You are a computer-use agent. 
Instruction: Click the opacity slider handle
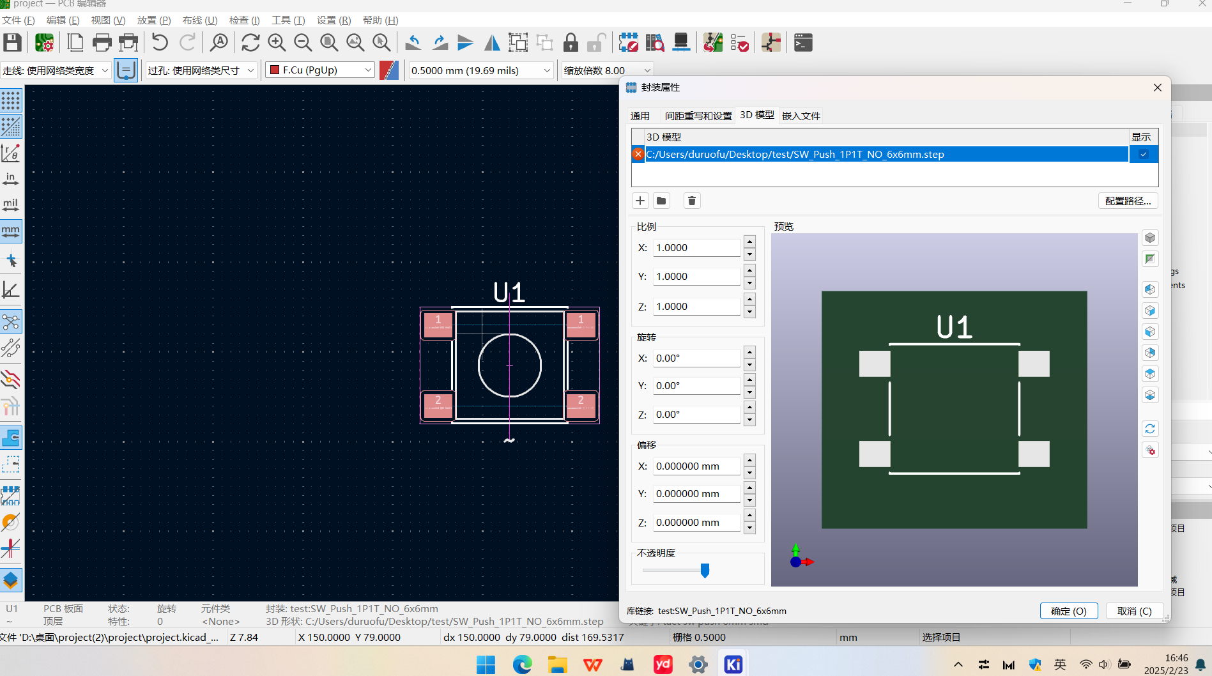click(x=705, y=570)
